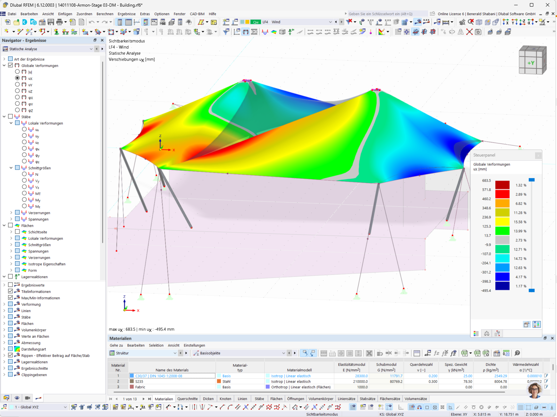Activate the camera icon below the Navigator panel
The width and height of the screenshot is (557, 417).
[28, 398]
